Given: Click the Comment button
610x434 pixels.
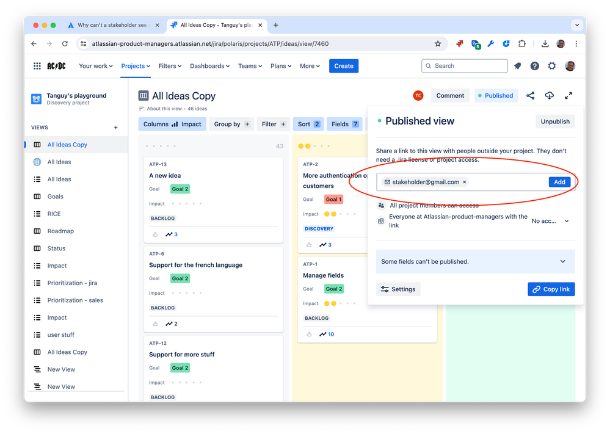Looking at the screenshot, I should pos(450,96).
